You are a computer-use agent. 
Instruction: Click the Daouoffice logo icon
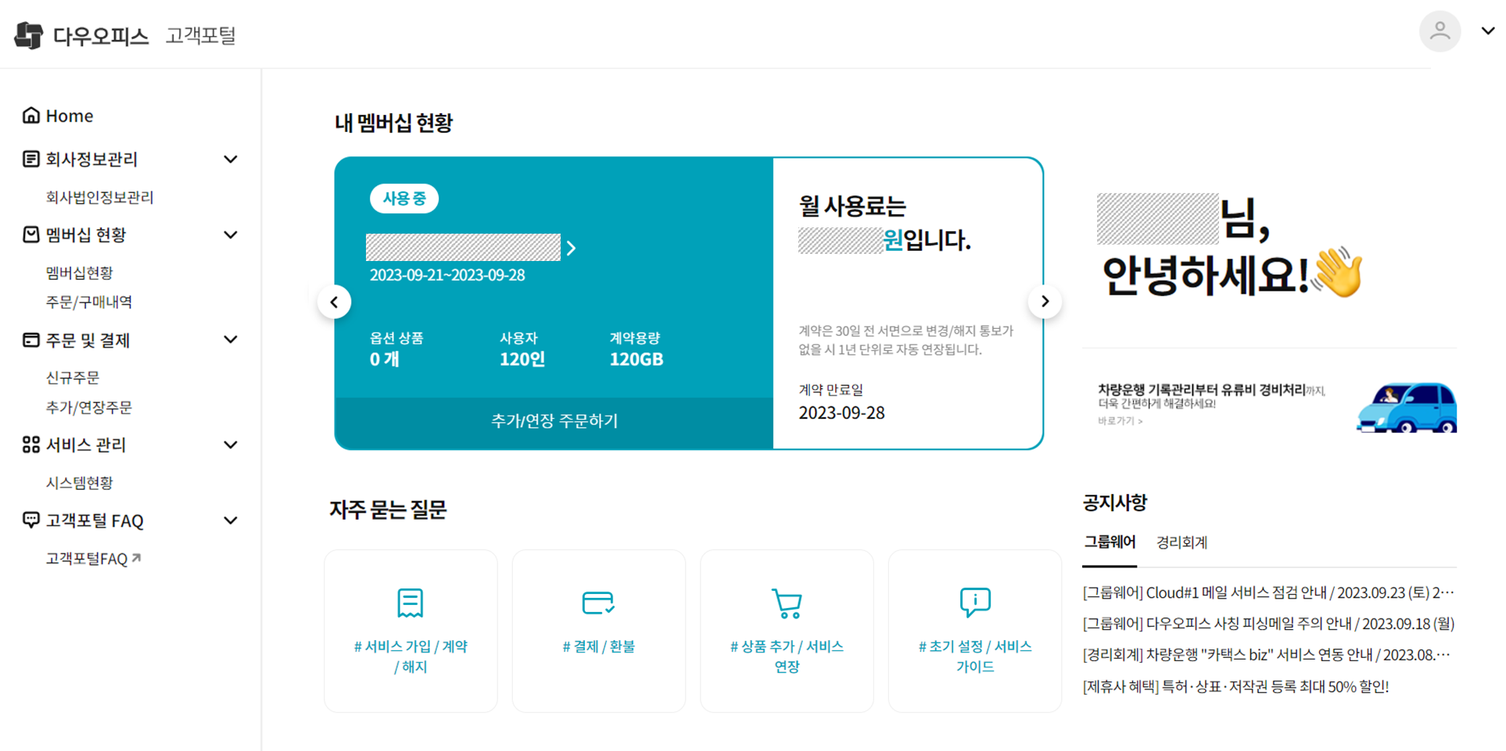click(x=29, y=35)
